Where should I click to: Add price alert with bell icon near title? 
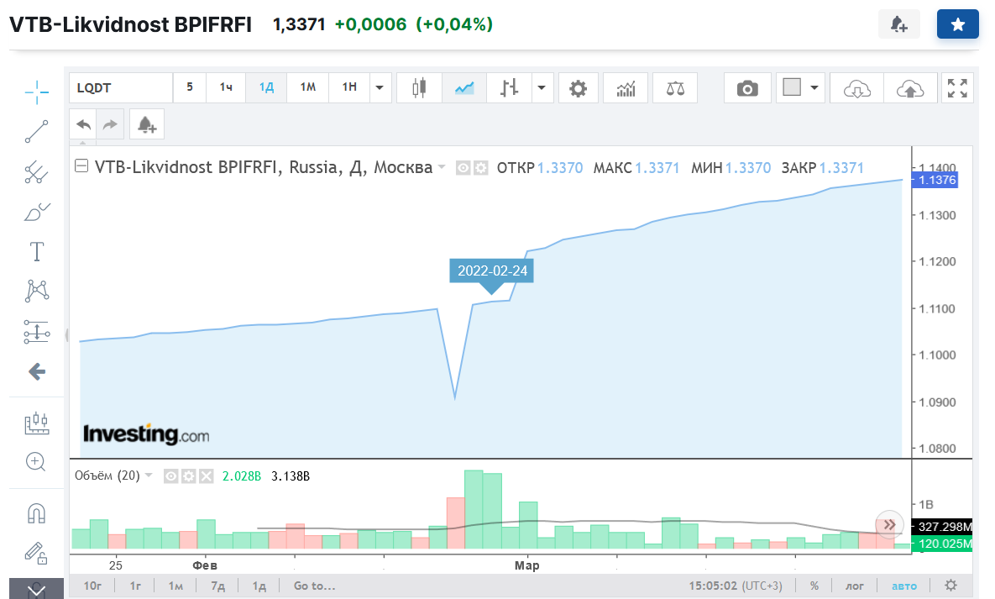(x=899, y=24)
